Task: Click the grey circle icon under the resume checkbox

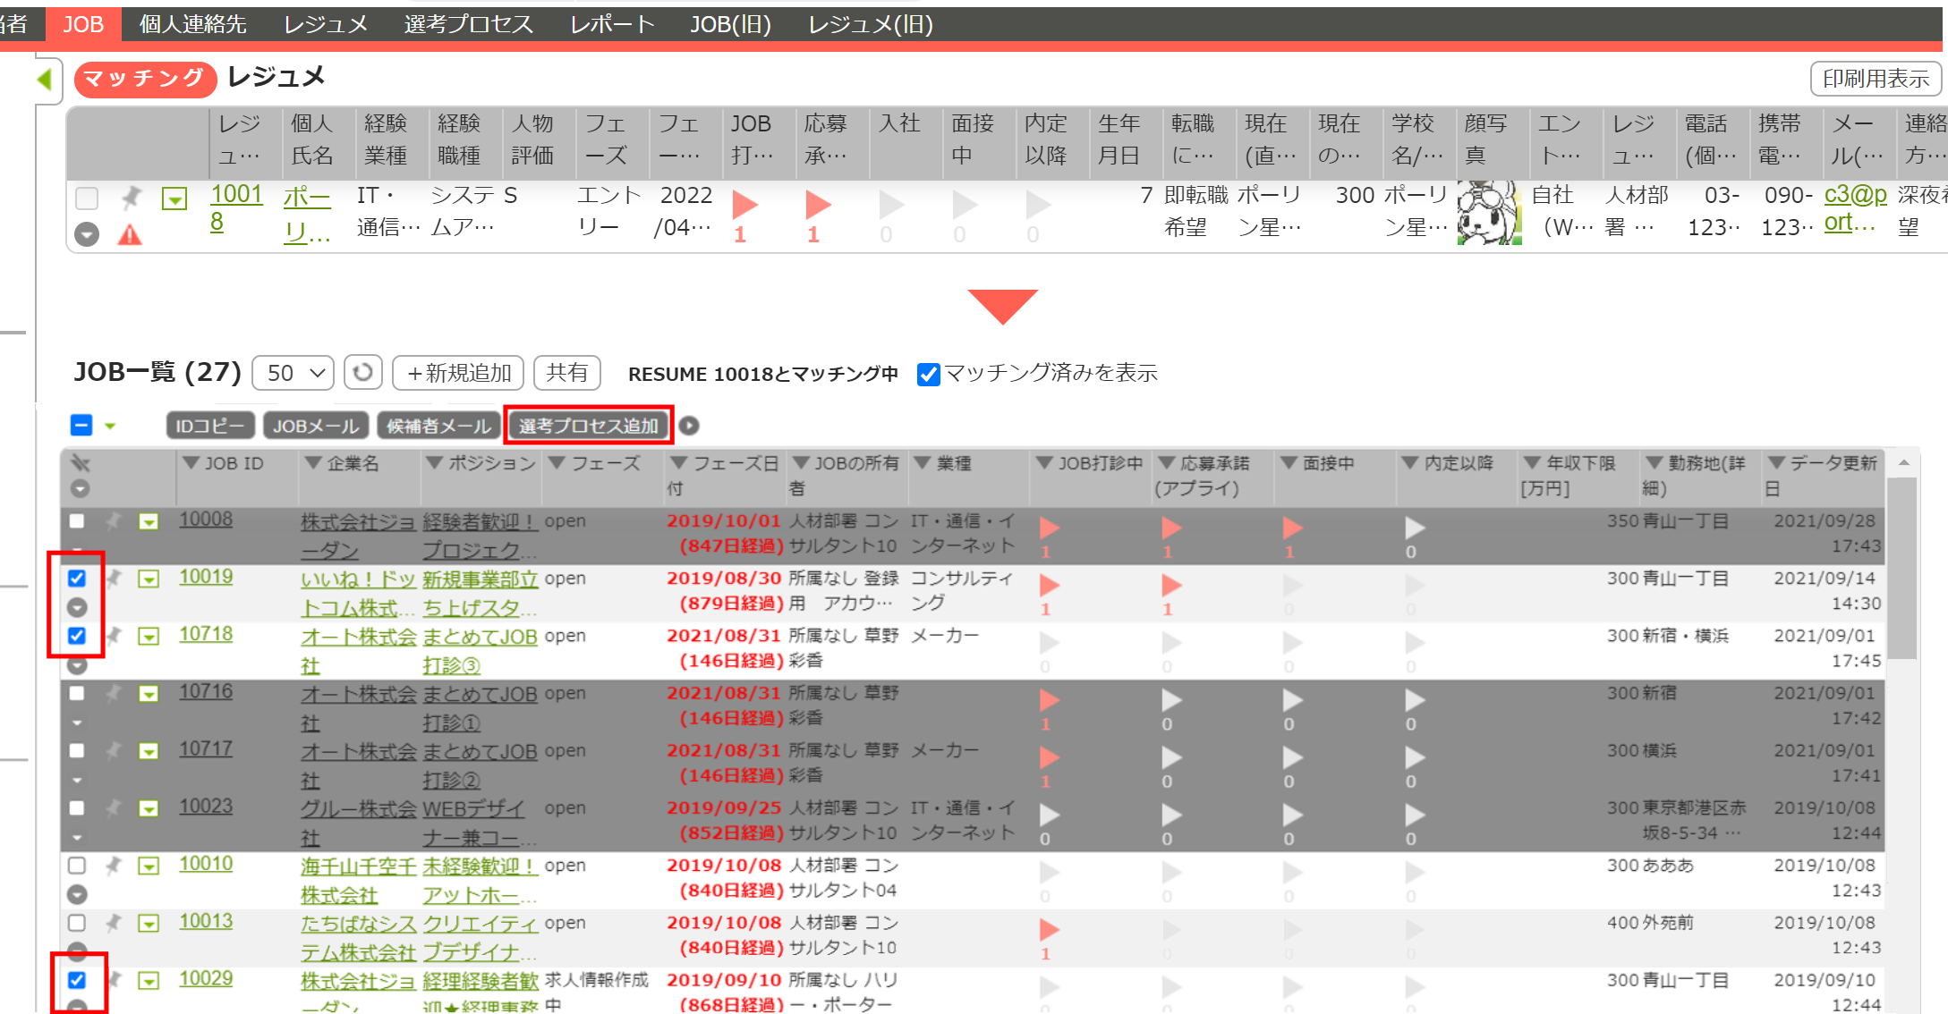Action: [x=86, y=234]
